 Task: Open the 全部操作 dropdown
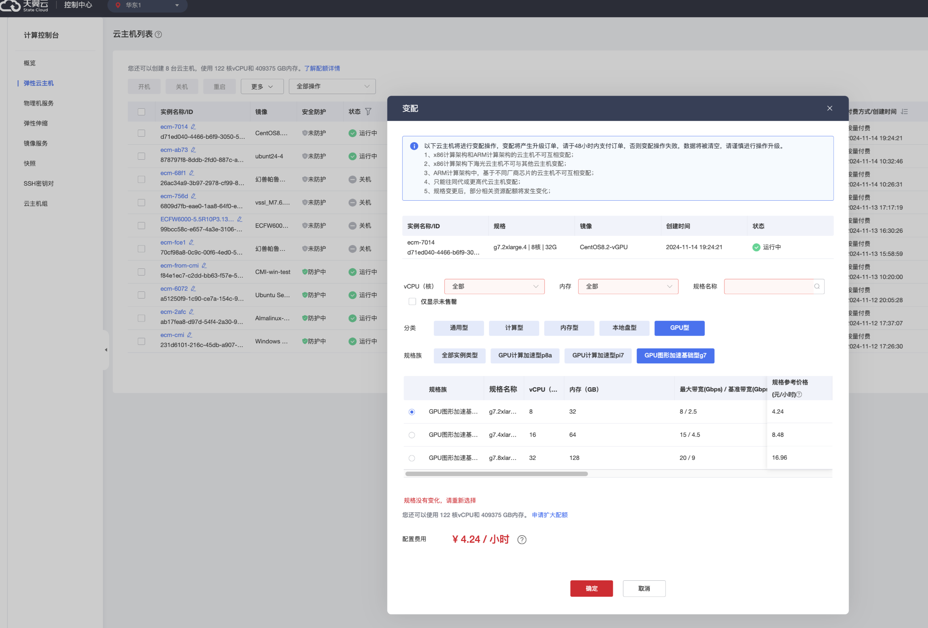pyautogui.click(x=332, y=87)
